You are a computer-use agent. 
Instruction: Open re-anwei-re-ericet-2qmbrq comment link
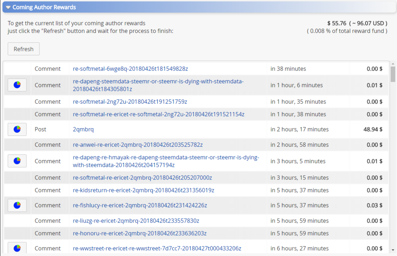138,145
